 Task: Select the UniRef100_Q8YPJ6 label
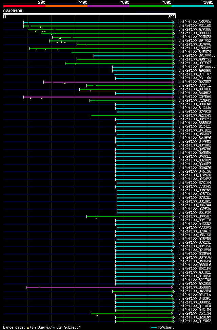click(x=195, y=258)
